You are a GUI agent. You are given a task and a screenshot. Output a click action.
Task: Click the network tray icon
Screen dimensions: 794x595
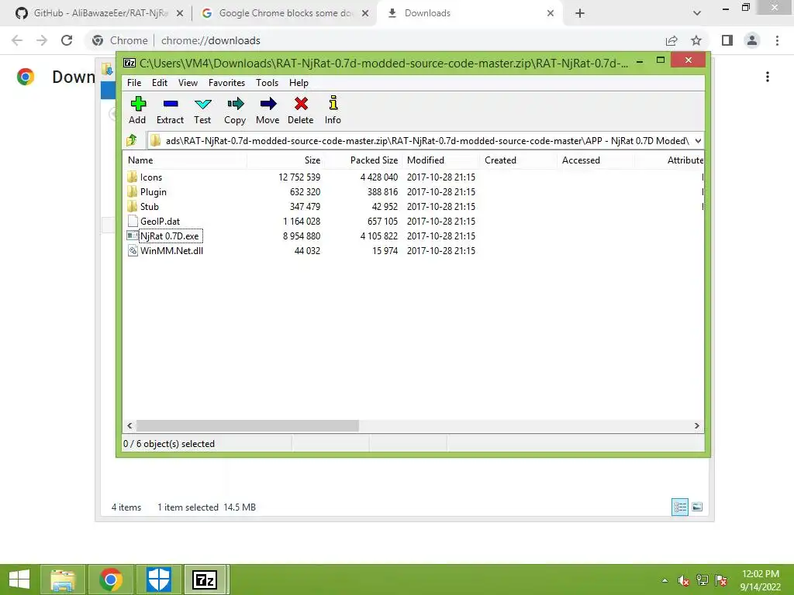[703, 580]
